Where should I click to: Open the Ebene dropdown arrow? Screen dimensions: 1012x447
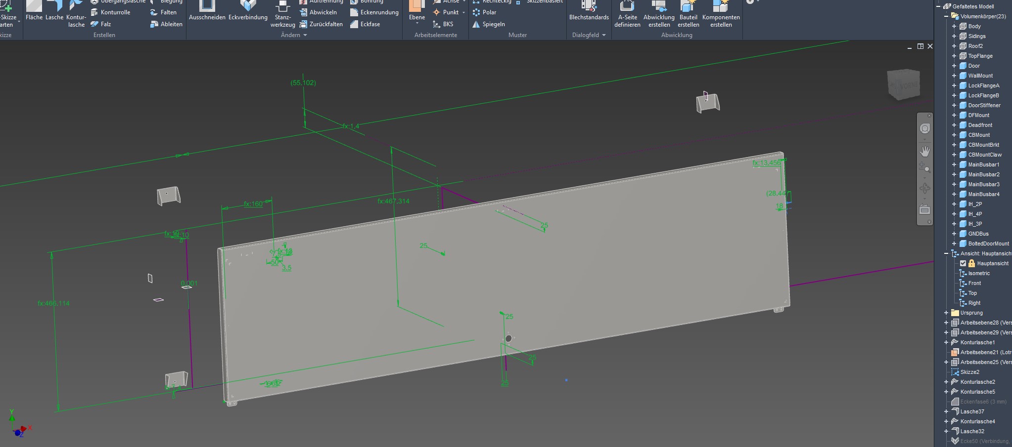(416, 24)
